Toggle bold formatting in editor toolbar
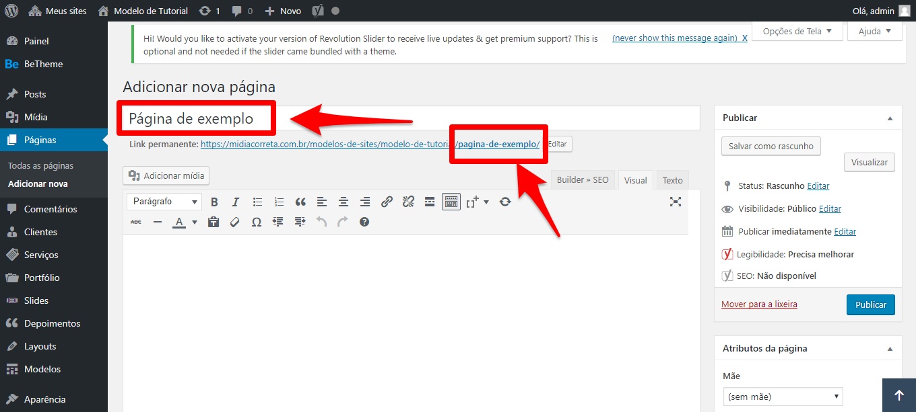The width and height of the screenshot is (916, 412). [x=214, y=202]
